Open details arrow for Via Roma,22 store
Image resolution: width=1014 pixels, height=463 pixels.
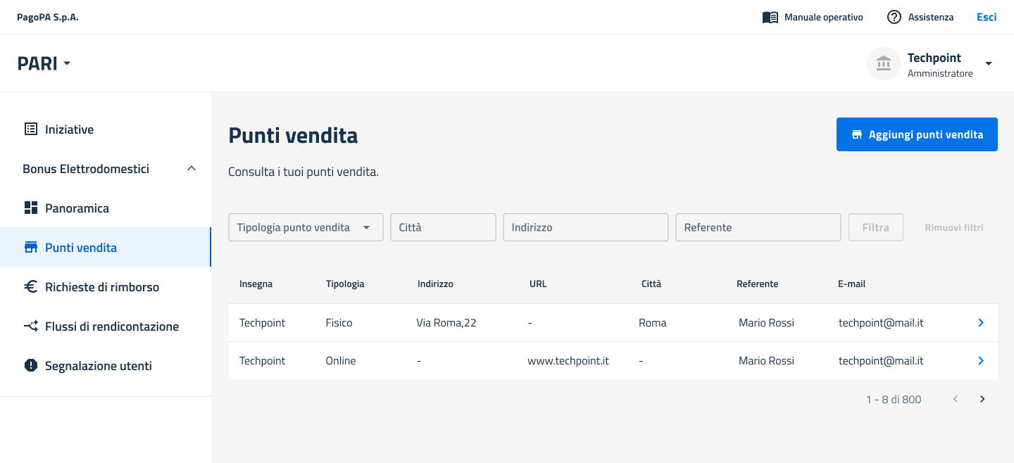pyautogui.click(x=981, y=323)
